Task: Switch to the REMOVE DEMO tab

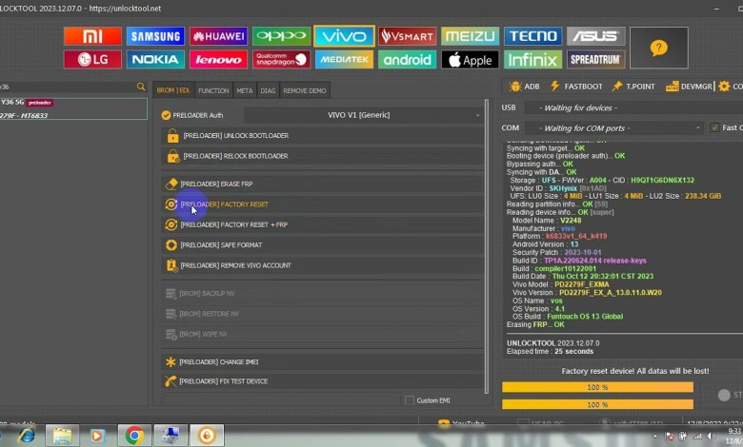Action: (305, 90)
